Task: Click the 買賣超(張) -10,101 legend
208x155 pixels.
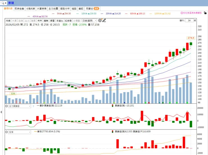Action: click(x=123, y=106)
